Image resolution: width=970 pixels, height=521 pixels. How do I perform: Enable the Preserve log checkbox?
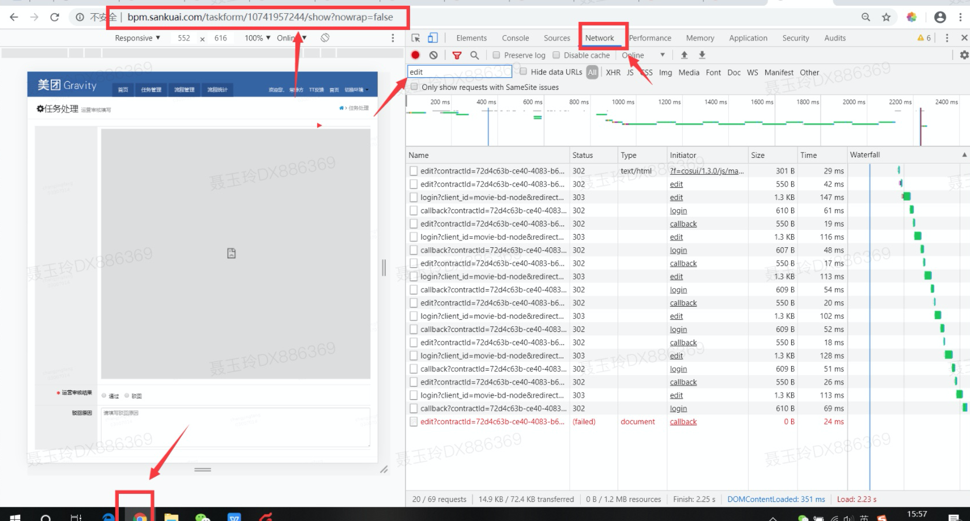(x=496, y=55)
